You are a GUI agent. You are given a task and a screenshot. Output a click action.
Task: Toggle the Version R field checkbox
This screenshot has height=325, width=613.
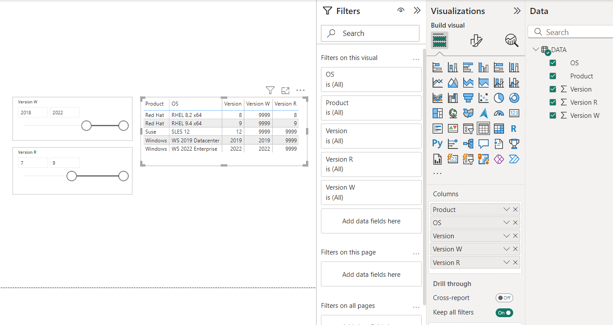click(x=553, y=102)
